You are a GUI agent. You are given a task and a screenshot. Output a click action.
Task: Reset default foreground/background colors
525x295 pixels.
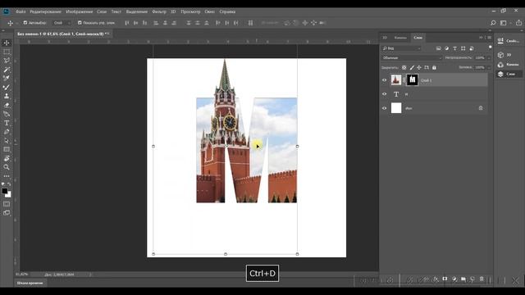click(3, 184)
